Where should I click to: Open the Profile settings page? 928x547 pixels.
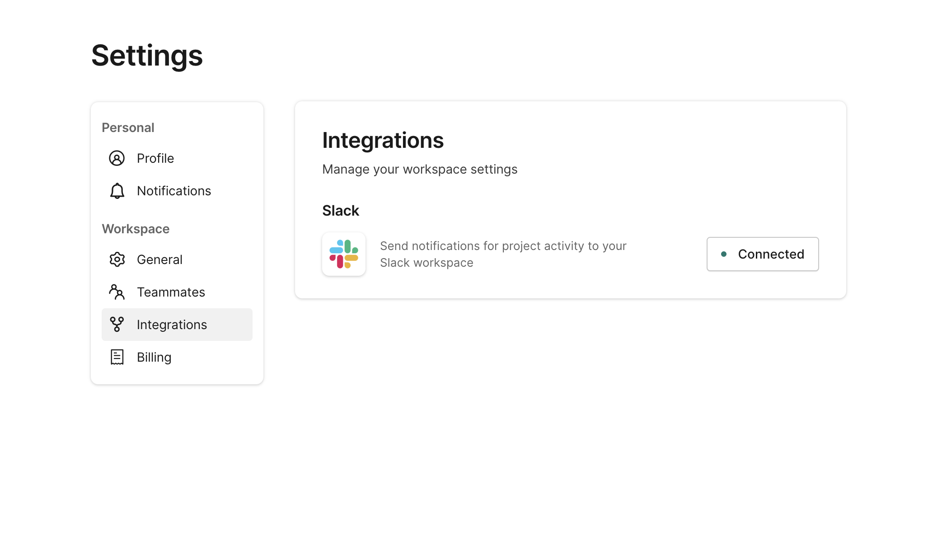(x=155, y=158)
